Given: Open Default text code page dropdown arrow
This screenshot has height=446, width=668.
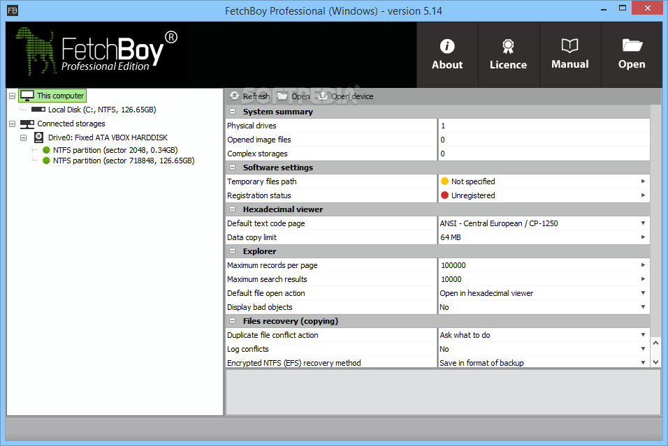Looking at the screenshot, I should click(643, 223).
